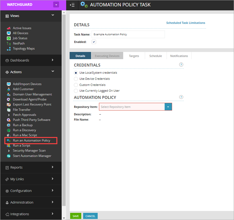Click the Run a Script windows icon
The height and width of the screenshot is (220, 234).
tap(9, 145)
